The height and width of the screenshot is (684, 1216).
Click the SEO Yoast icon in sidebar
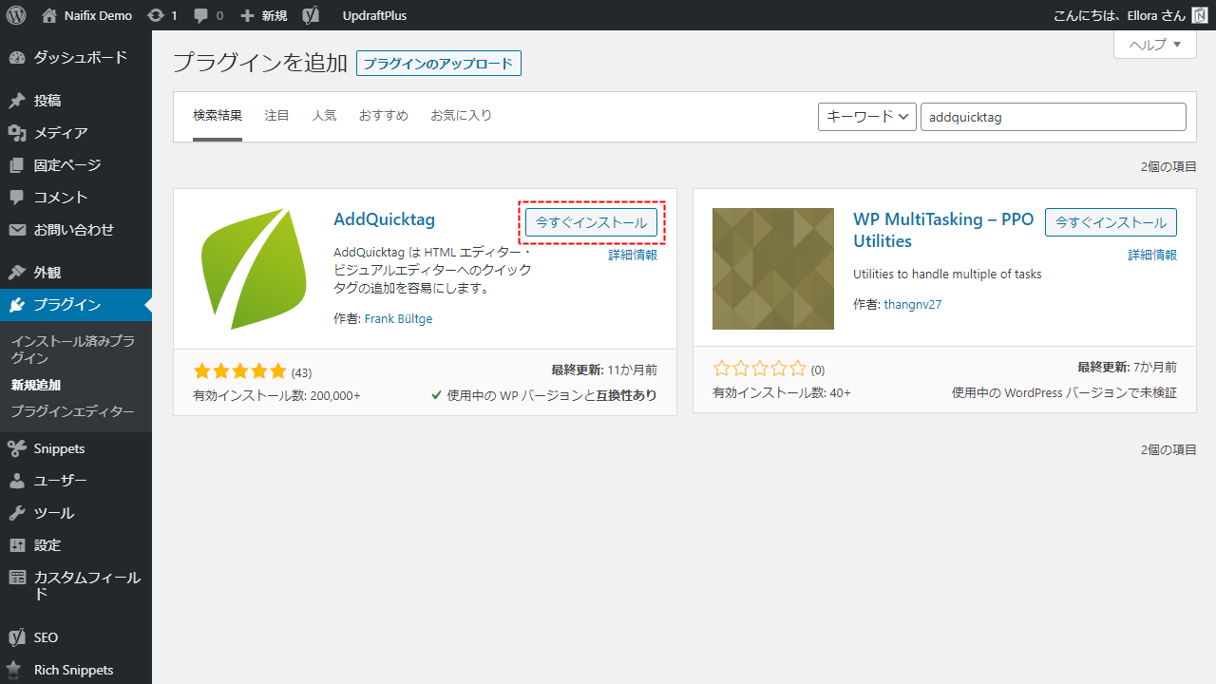pyautogui.click(x=17, y=637)
